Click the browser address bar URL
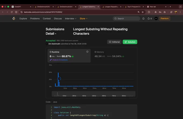This screenshot has width=183, height=119. [x=43, y=12]
